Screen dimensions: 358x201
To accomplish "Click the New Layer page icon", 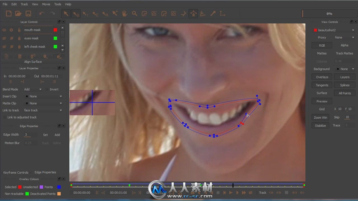I will [x=7, y=56].
